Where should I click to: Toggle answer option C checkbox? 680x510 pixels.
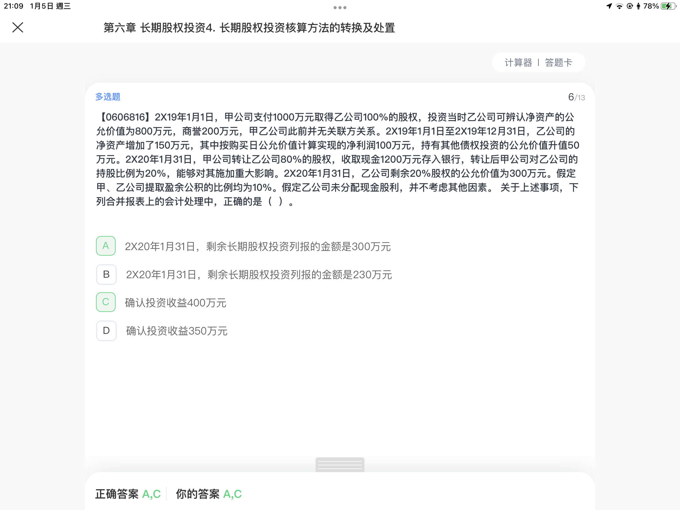(x=106, y=302)
